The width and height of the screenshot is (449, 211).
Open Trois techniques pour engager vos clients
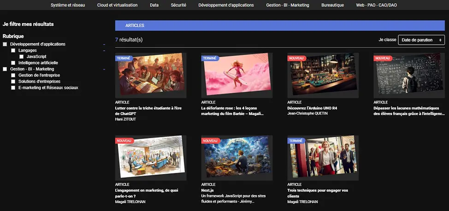coord(317,193)
